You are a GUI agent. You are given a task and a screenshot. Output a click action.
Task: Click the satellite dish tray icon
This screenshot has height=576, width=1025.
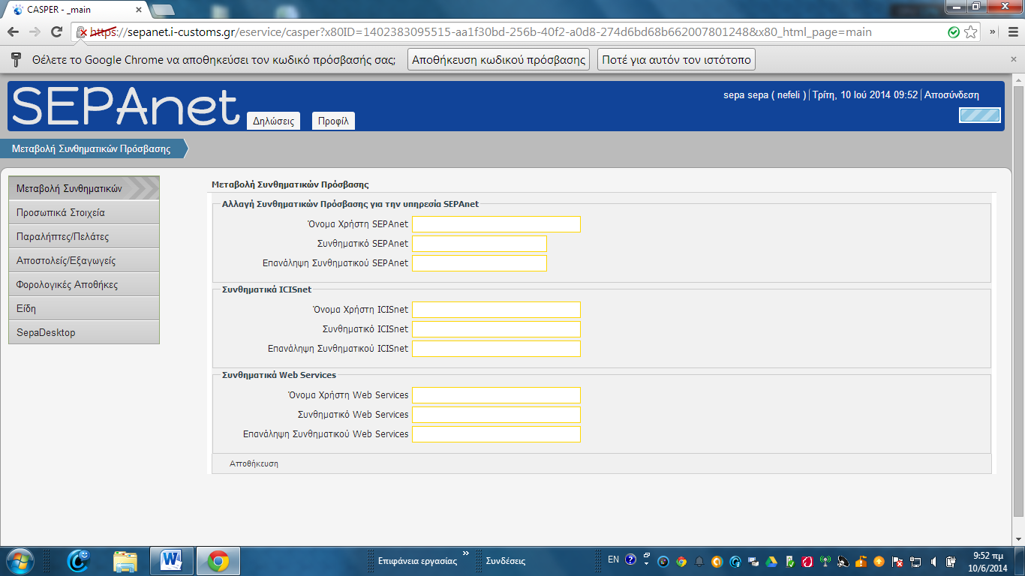point(843,561)
